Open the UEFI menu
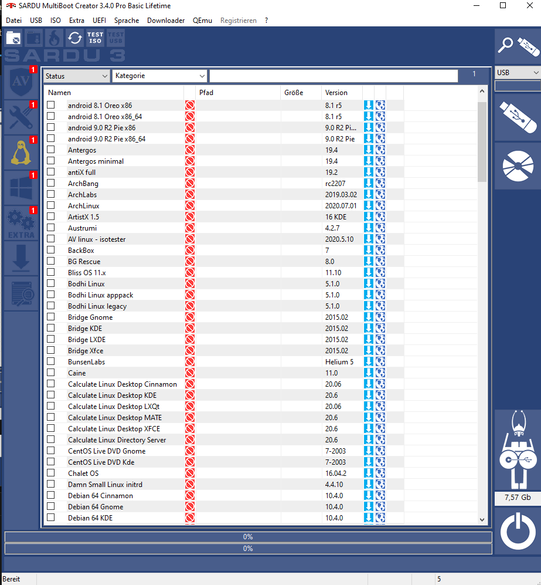Image resolution: width=541 pixels, height=585 pixels. pyautogui.click(x=100, y=21)
